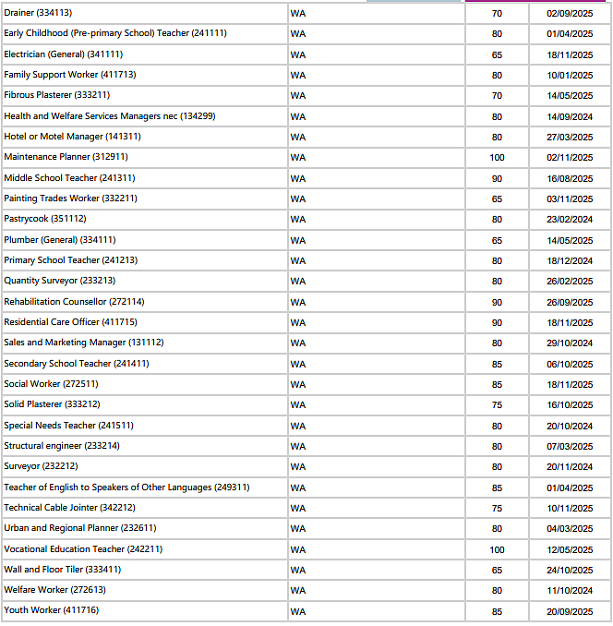Image resolution: width=613 pixels, height=626 pixels.
Task: Click date 14/09/2024 for Health and Welfare Managers
Action: pos(570,117)
